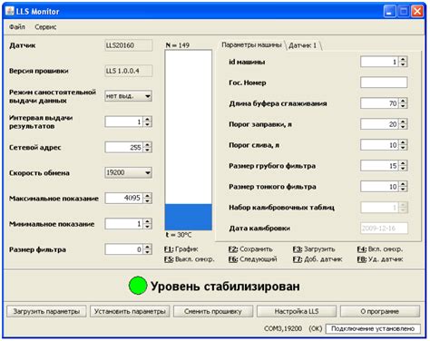The image size is (430, 341).
Task: Click the F5: Выкл. синхр. shortcut label
Action: click(190, 259)
